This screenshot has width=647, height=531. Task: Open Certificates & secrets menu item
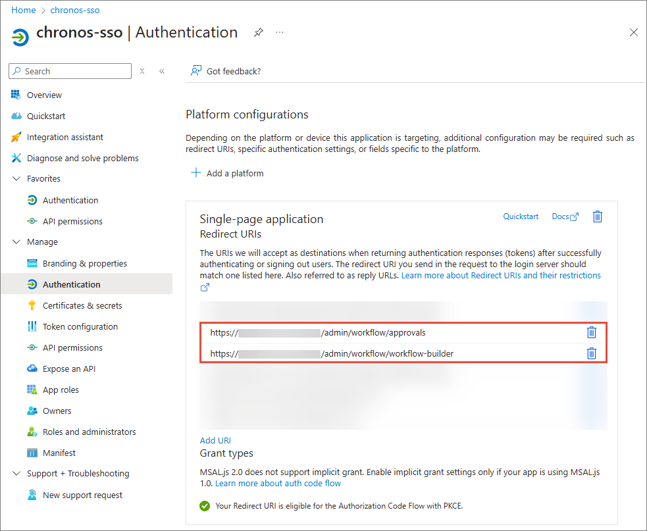pos(82,305)
